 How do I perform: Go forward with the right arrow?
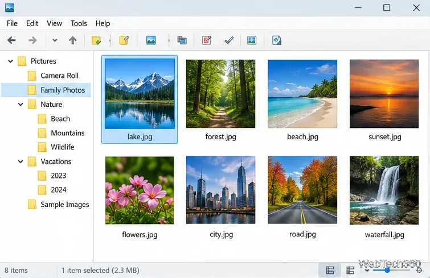[32, 40]
